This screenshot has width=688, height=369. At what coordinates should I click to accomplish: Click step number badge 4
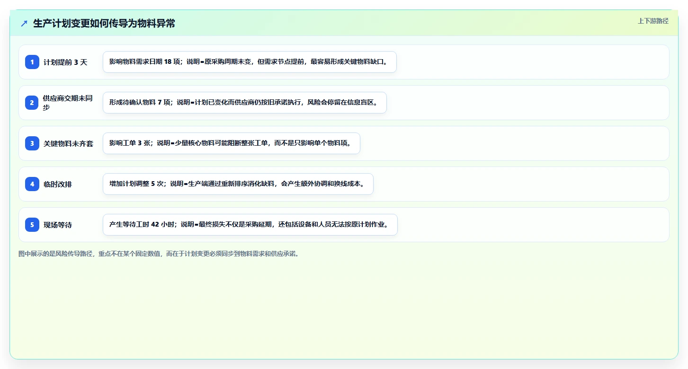[32, 184]
